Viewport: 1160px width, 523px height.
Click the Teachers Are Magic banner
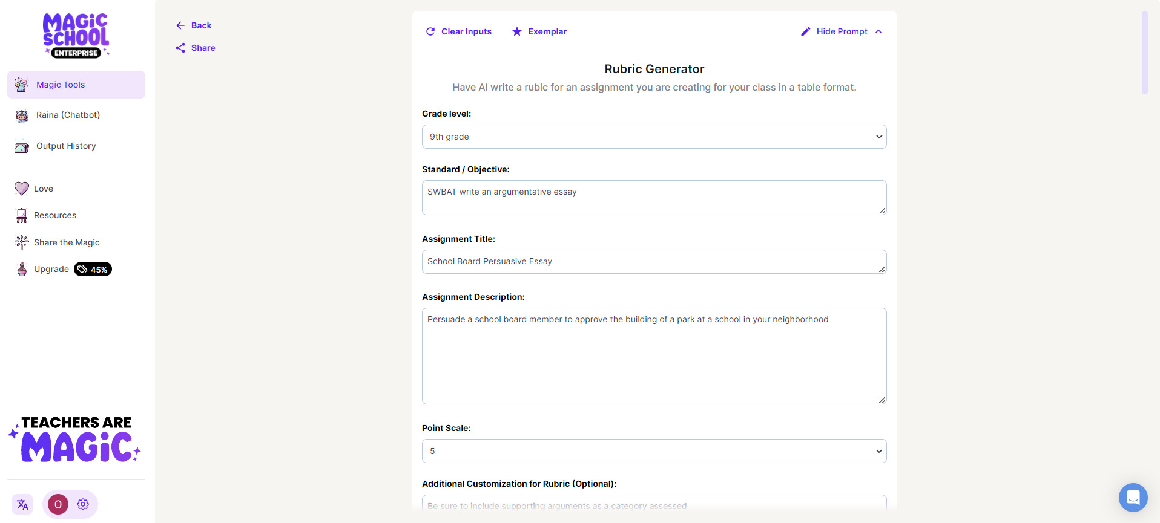pyautogui.click(x=75, y=439)
